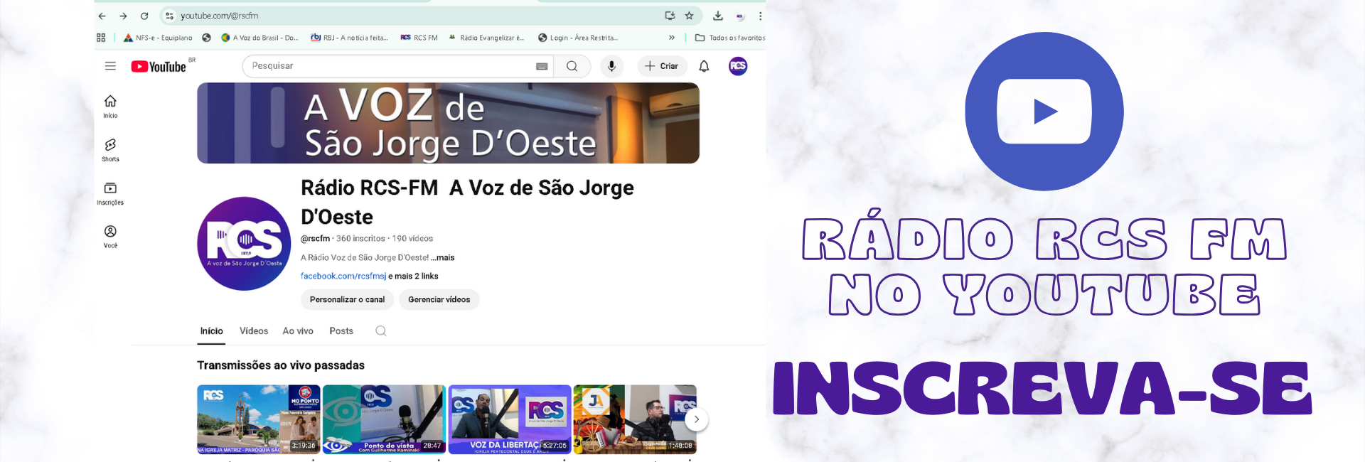Screen dimensions: 1365x462
Task: Click the Personalizar o canal button
Action: 347,300
